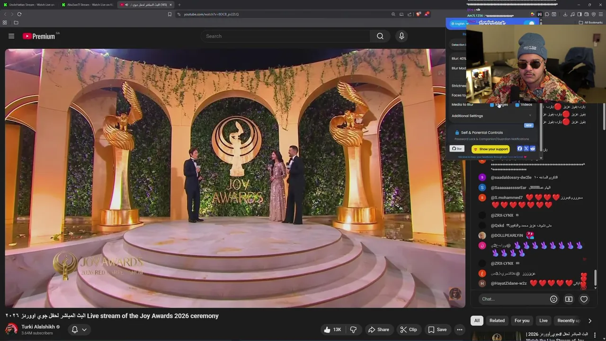Open Turki Alalshikh channel avatar
The height and width of the screenshot is (341, 606).
[x=11, y=329]
